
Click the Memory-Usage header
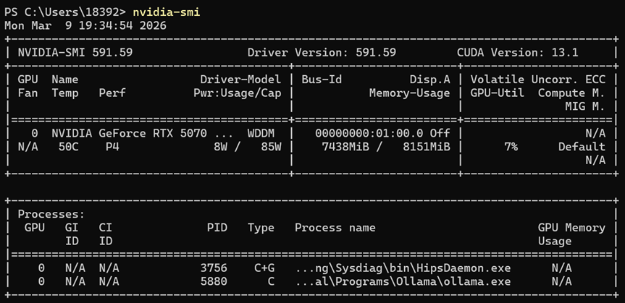(410, 93)
